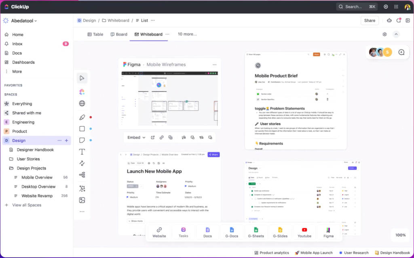Add a Docs embed from bottom bar
Viewport: 414px width, 258px height.
pyautogui.click(x=207, y=233)
